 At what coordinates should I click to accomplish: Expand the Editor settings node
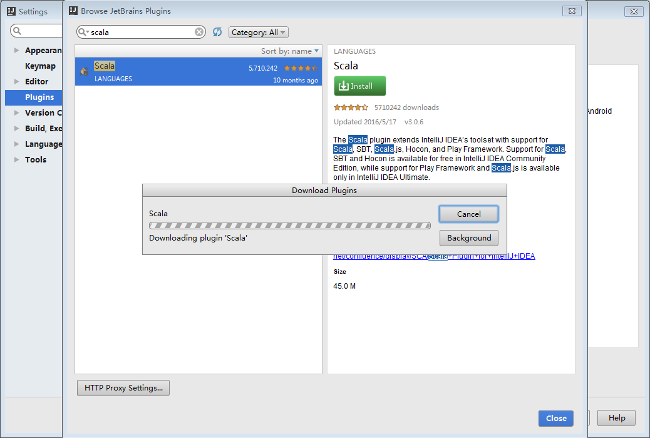point(16,81)
